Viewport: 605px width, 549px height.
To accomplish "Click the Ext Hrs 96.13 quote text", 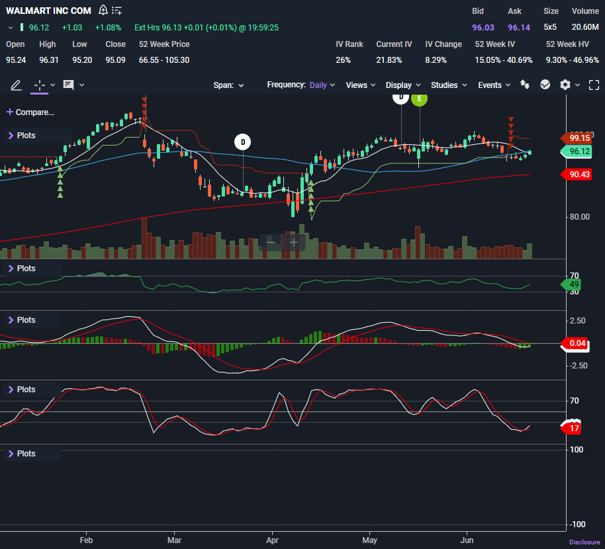I will pyautogui.click(x=206, y=28).
